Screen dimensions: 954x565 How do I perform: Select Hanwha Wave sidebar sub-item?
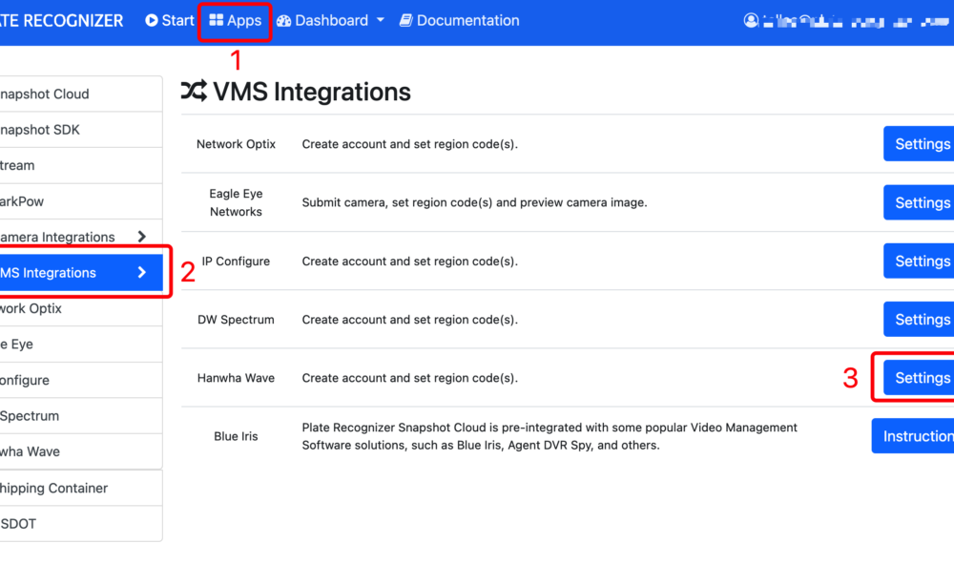pos(31,451)
